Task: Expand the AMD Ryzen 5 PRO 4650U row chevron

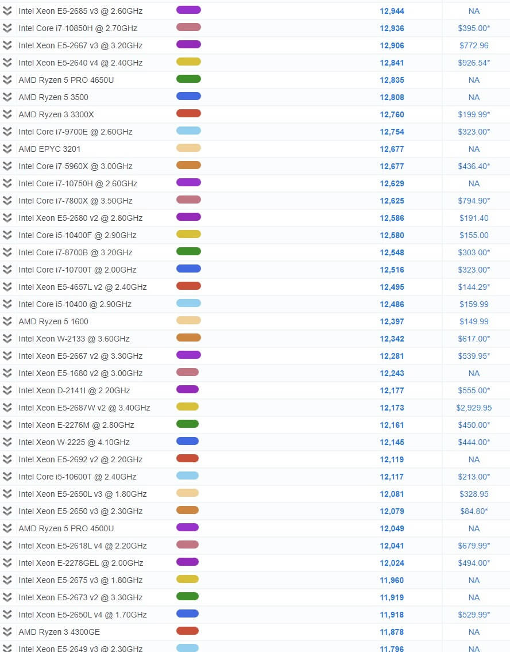Action: [7, 80]
